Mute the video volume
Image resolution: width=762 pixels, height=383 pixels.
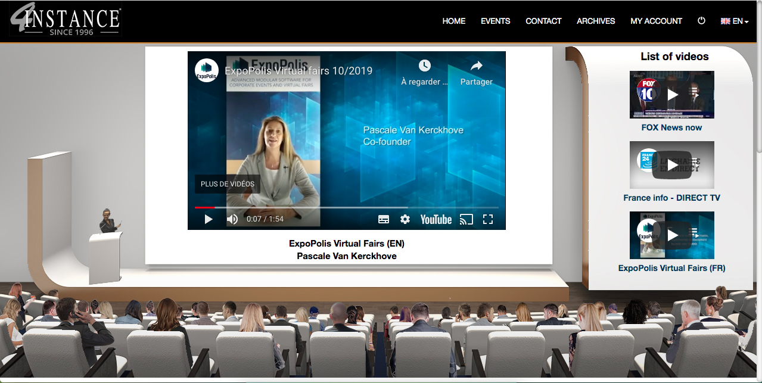[x=232, y=219]
